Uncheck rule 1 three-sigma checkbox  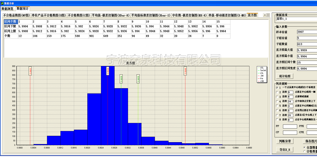277,87
